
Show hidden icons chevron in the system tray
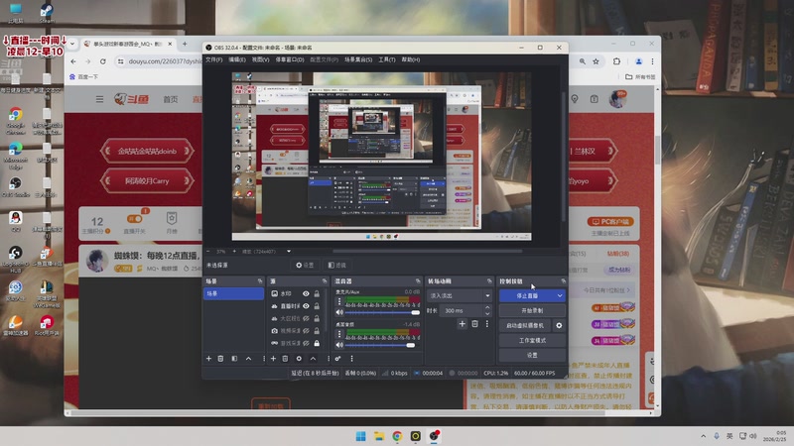pos(703,436)
